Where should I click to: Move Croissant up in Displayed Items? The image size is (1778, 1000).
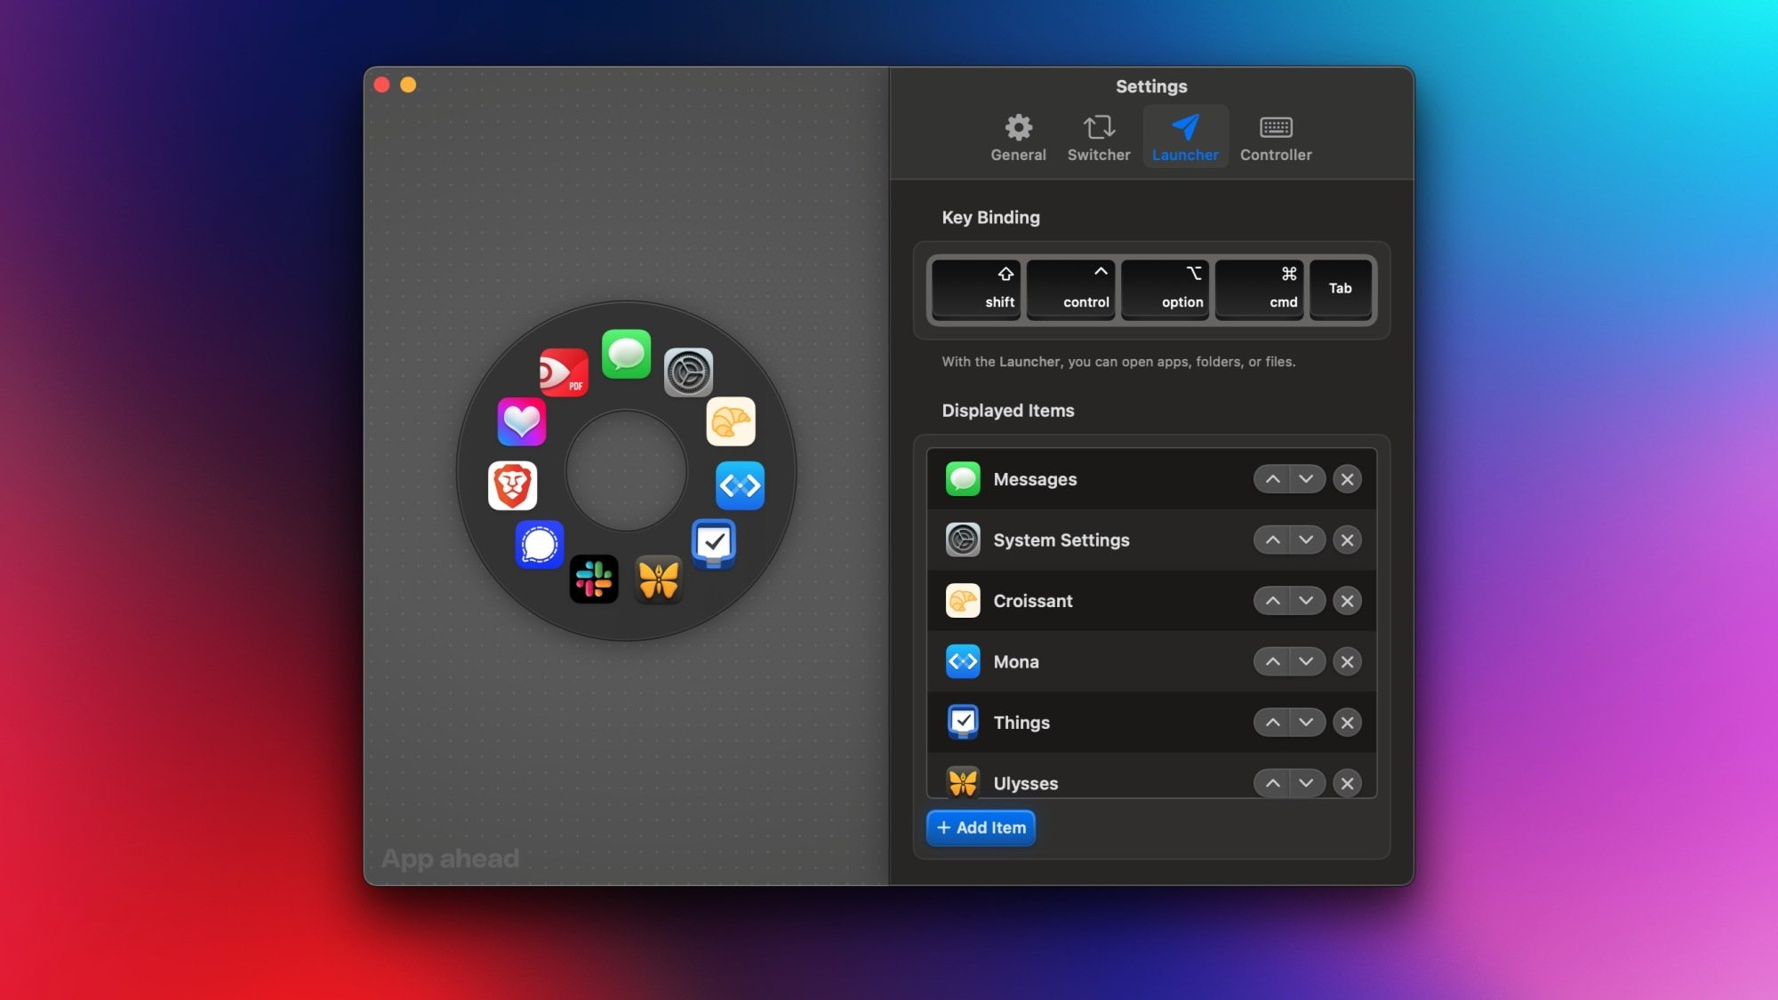1271,600
